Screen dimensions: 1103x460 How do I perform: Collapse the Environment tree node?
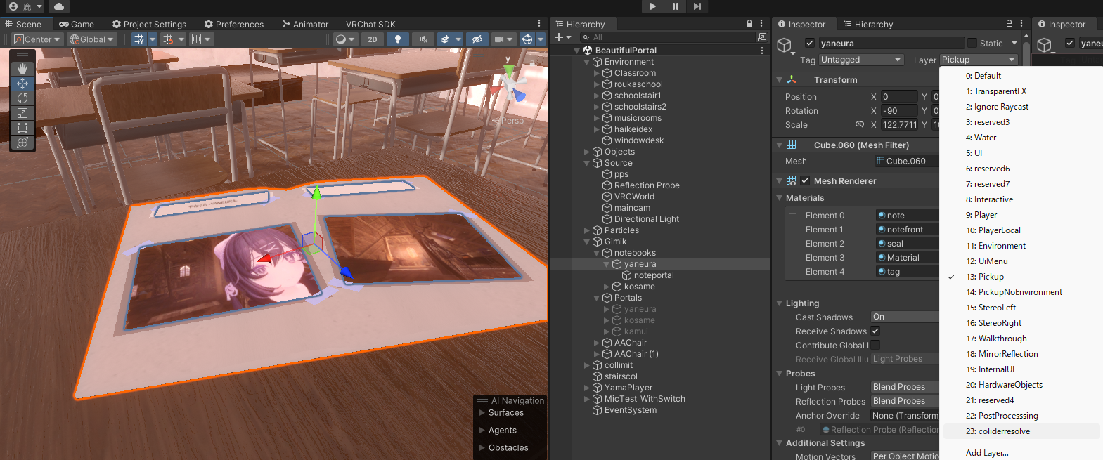[586, 62]
